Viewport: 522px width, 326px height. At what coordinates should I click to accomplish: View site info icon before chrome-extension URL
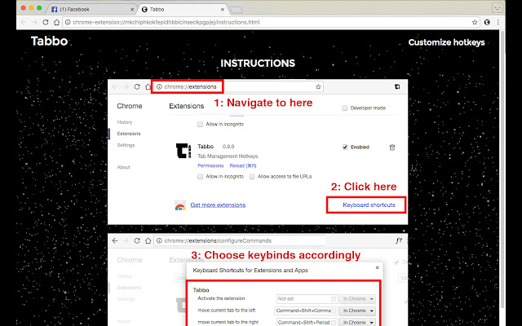tap(68, 22)
